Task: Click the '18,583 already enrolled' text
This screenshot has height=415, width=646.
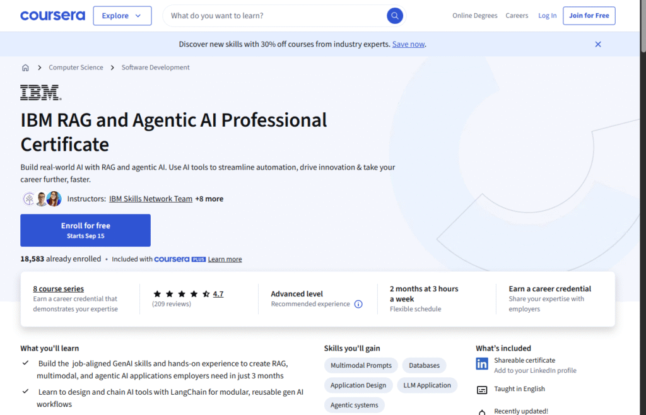Action: pos(61,259)
